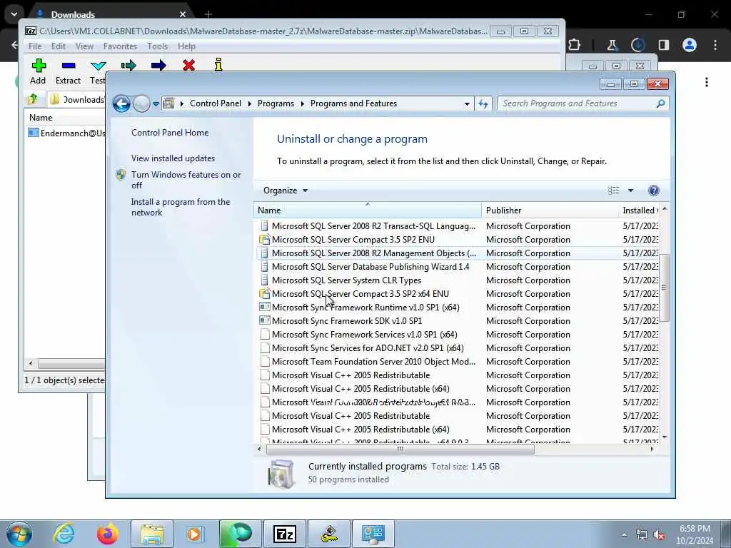The height and width of the screenshot is (548, 731).
Task: Click the vertical scrollbar thumb in program list
Action: coord(664,288)
